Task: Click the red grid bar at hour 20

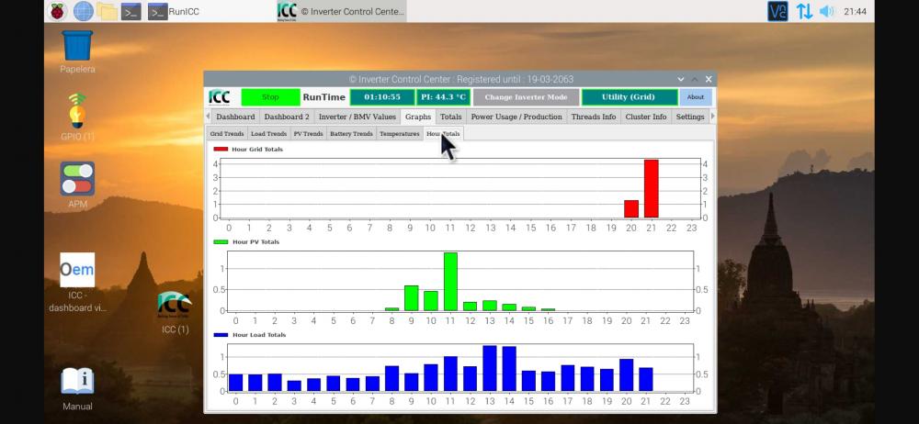Action: 631,209
